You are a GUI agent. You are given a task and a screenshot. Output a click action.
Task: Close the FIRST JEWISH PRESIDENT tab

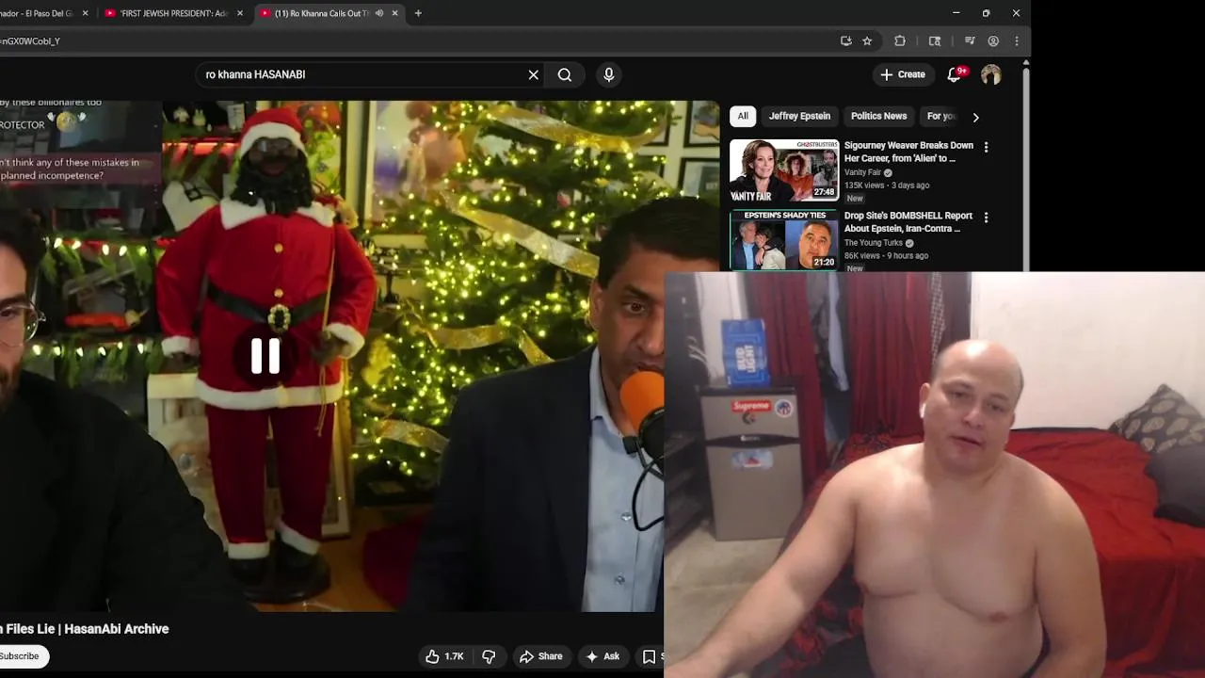point(240,13)
